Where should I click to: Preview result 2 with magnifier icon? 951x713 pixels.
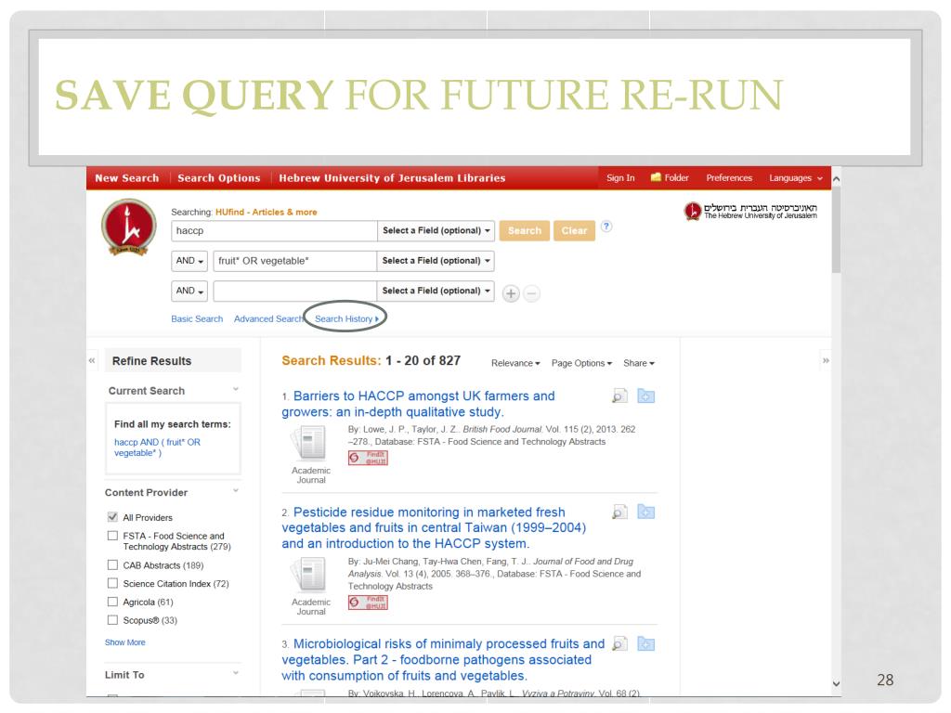coord(619,512)
